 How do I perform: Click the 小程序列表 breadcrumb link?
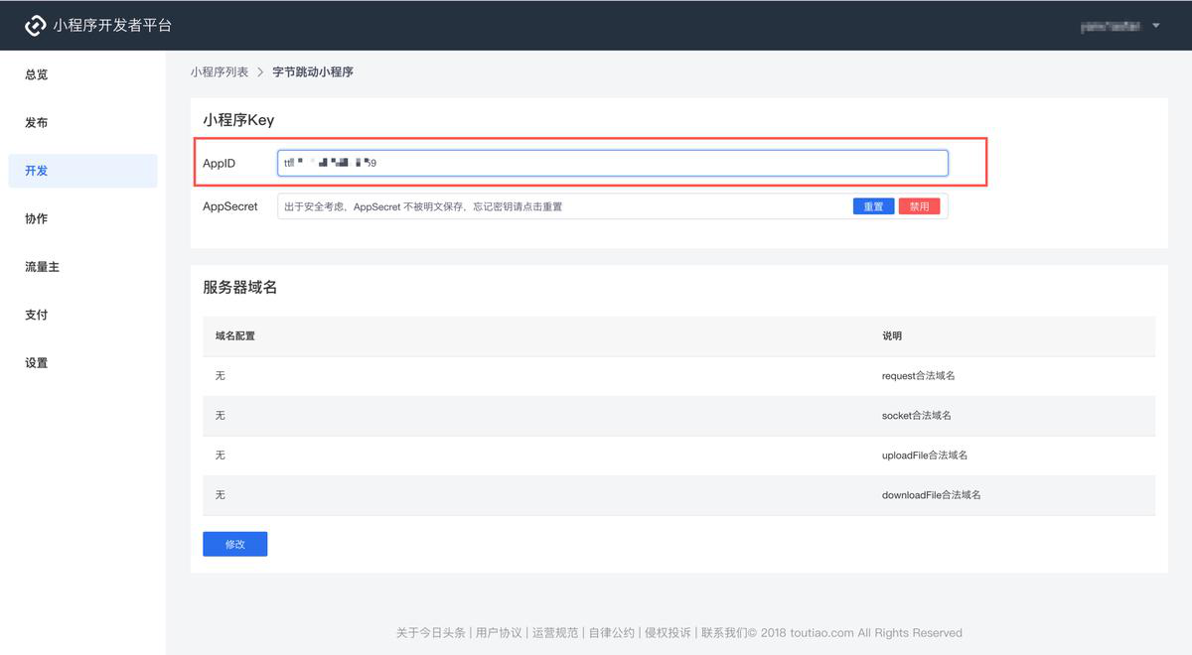click(220, 72)
